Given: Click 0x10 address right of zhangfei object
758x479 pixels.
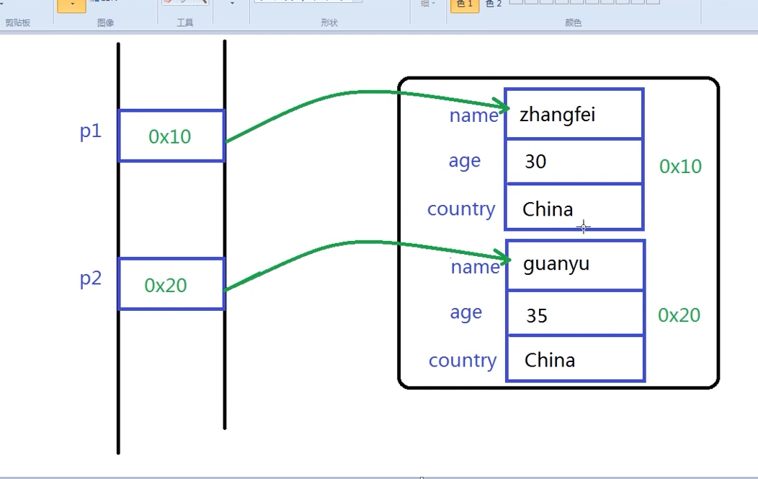Looking at the screenshot, I should [680, 167].
